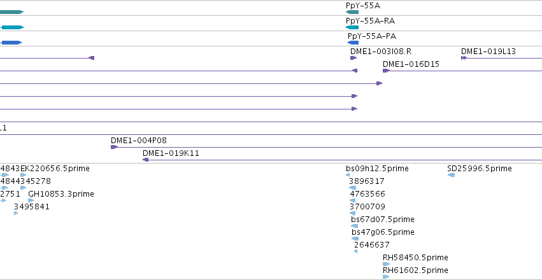Select the PpY-55A-PA protein glyph
The image size is (542, 280).
pyautogui.click(x=353, y=43)
